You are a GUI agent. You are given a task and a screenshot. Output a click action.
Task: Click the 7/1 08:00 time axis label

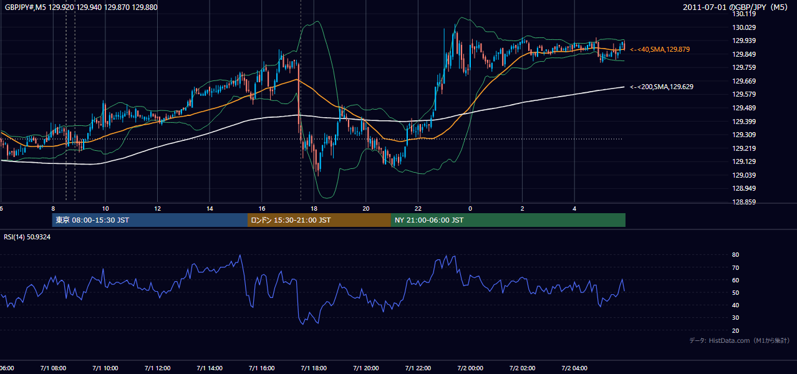tap(53, 368)
